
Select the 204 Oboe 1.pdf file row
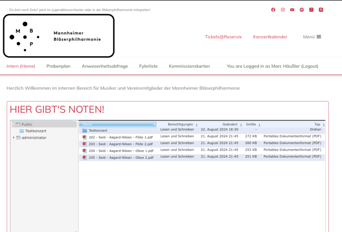[121, 151]
